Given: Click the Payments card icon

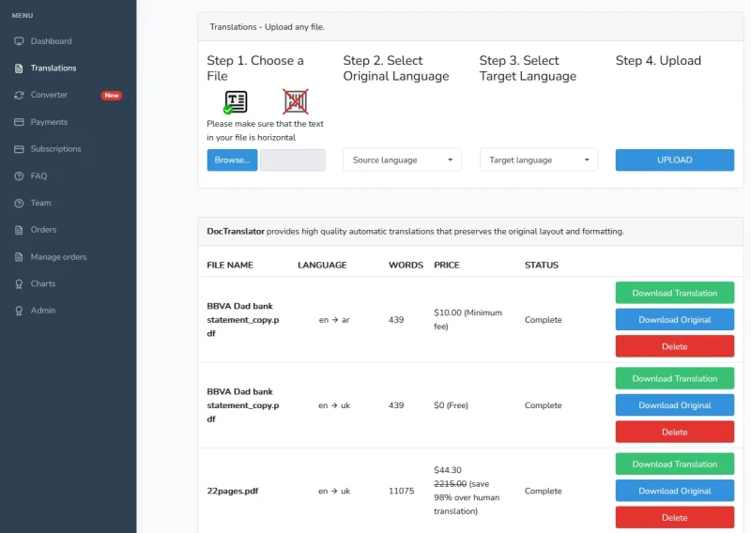Looking at the screenshot, I should (20, 122).
